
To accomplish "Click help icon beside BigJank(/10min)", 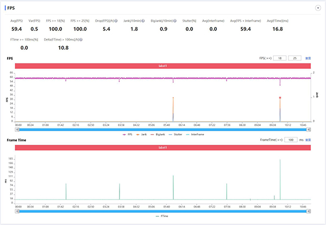I will 175,21.
